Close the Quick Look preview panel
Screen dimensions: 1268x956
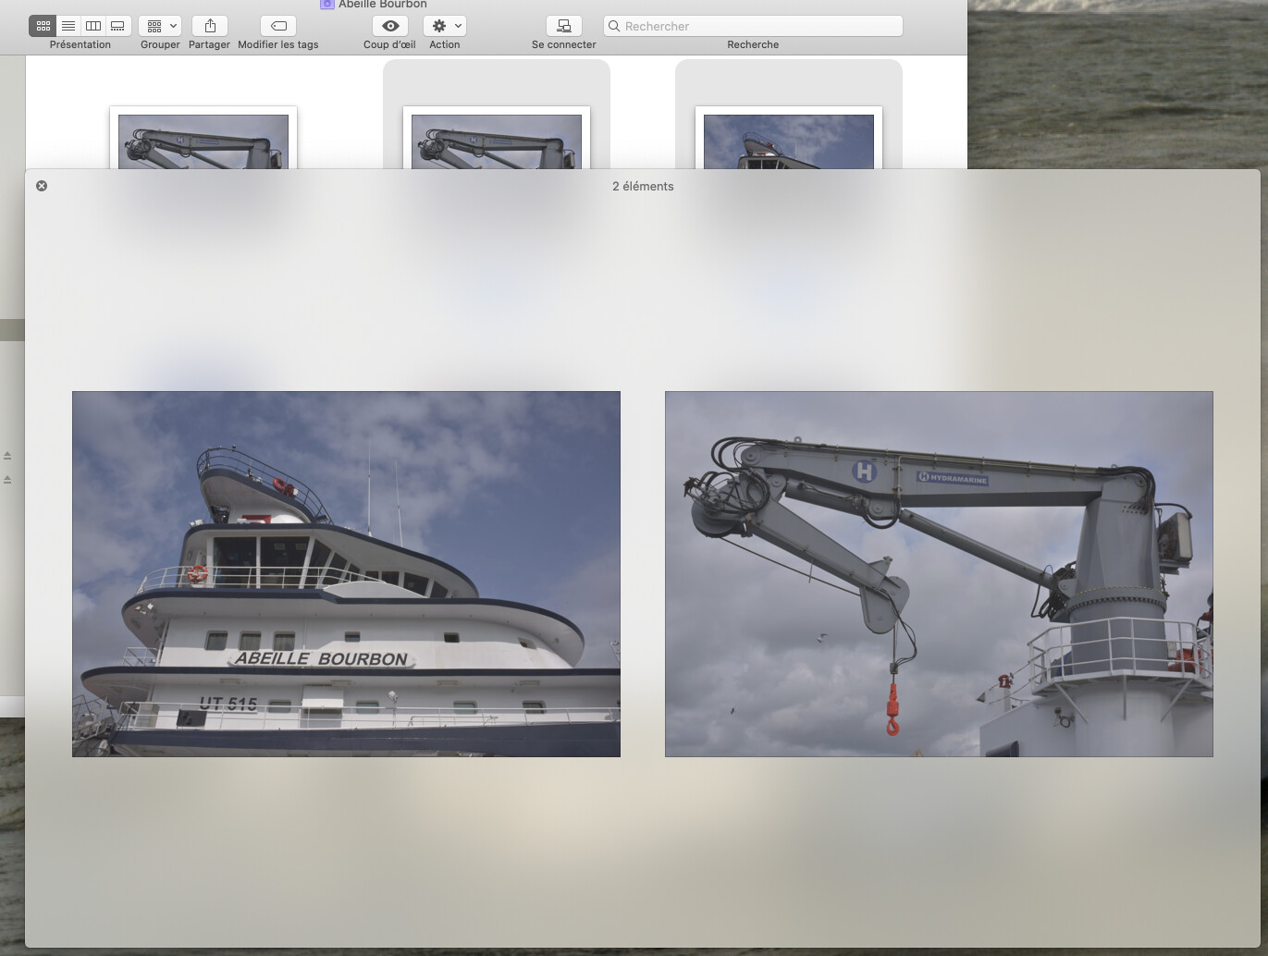coord(42,186)
